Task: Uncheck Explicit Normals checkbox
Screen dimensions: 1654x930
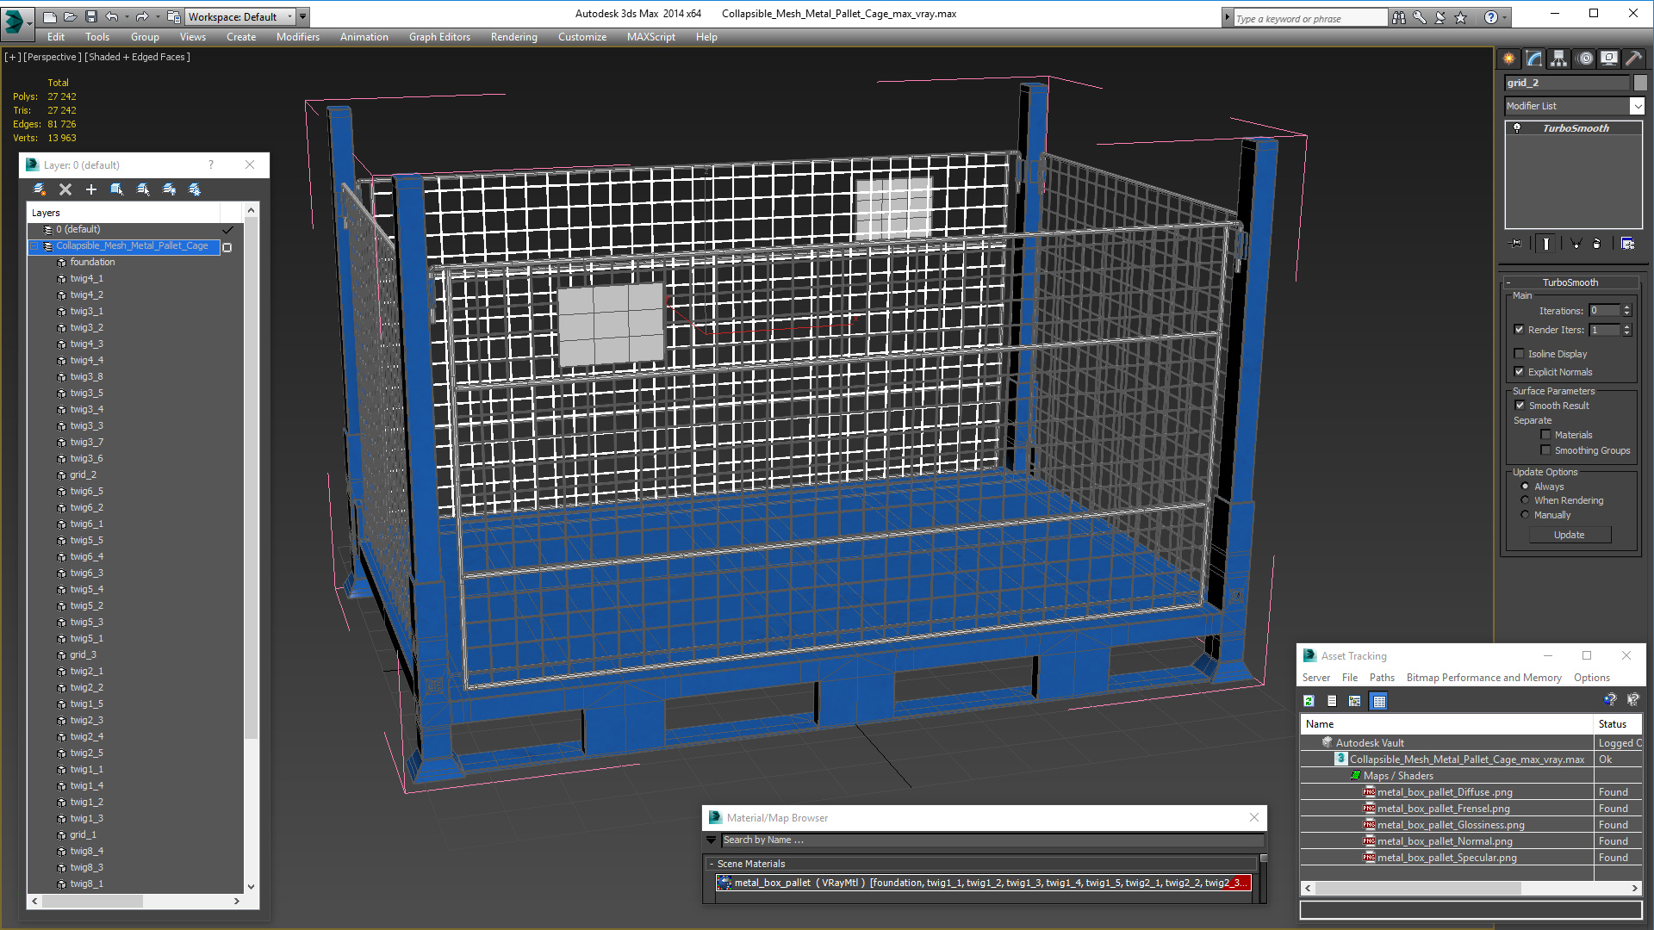Action: pos(1520,372)
